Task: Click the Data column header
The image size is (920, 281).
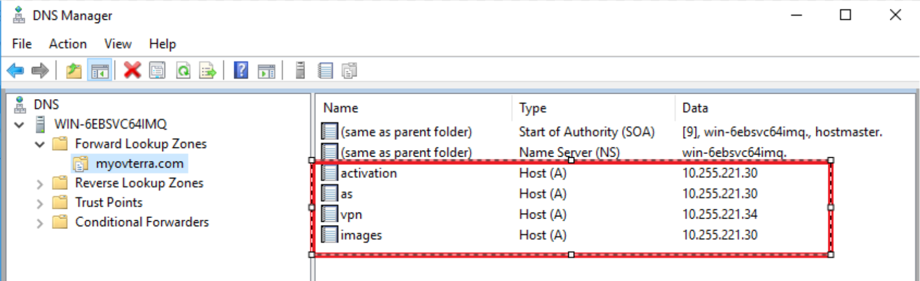Action: (x=695, y=108)
